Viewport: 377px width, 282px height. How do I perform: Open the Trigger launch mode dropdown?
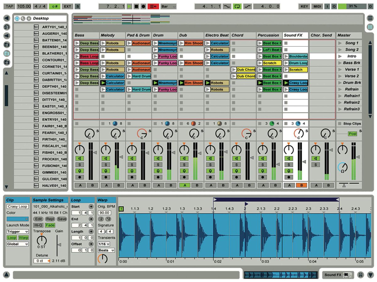click(18, 232)
